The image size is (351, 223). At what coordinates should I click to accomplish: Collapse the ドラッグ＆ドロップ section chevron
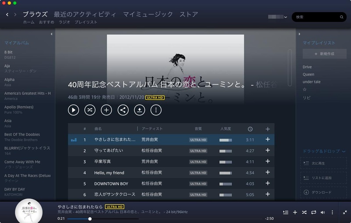click(344, 151)
